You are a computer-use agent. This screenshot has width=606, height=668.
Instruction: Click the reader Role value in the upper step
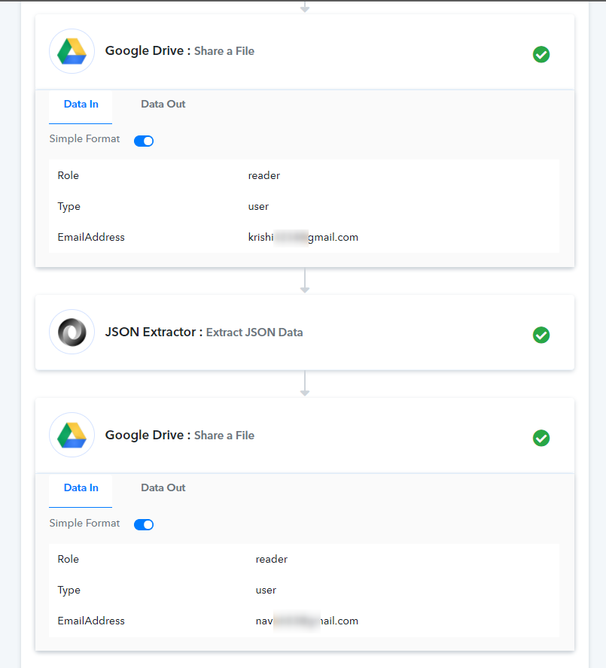pyautogui.click(x=264, y=175)
